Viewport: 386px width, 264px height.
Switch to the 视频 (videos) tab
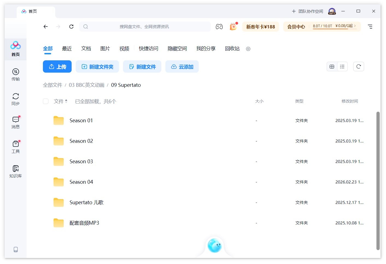tap(124, 48)
